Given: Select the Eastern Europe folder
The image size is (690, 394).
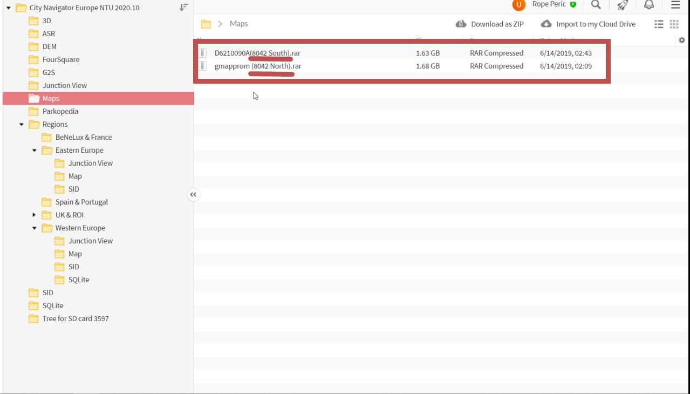Looking at the screenshot, I should 72,150.
